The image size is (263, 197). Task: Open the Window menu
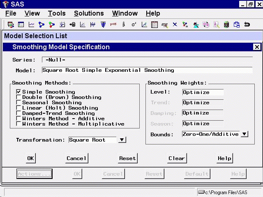[x=125, y=14]
